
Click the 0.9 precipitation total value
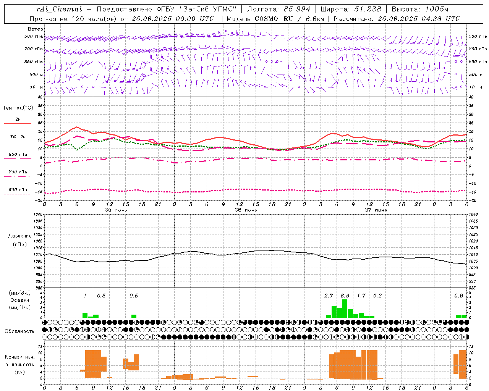[x=459, y=296]
